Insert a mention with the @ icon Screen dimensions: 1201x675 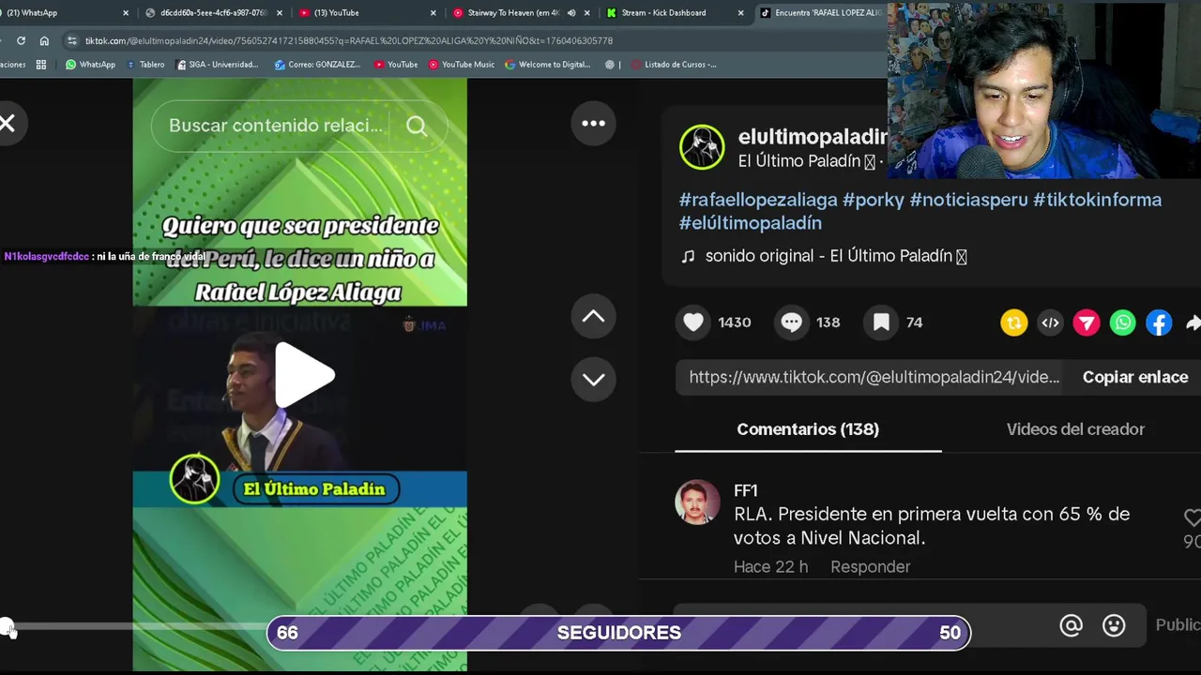tap(1071, 625)
